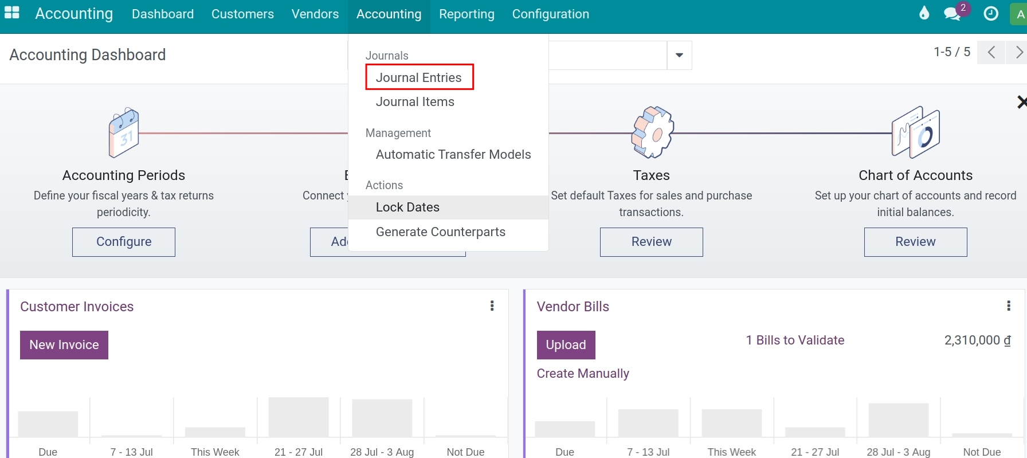Open the Dashboard menu

tap(163, 14)
